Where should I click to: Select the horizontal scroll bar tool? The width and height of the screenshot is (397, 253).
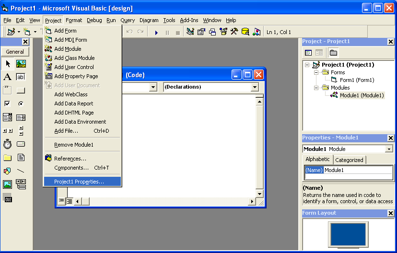(x=8, y=131)
